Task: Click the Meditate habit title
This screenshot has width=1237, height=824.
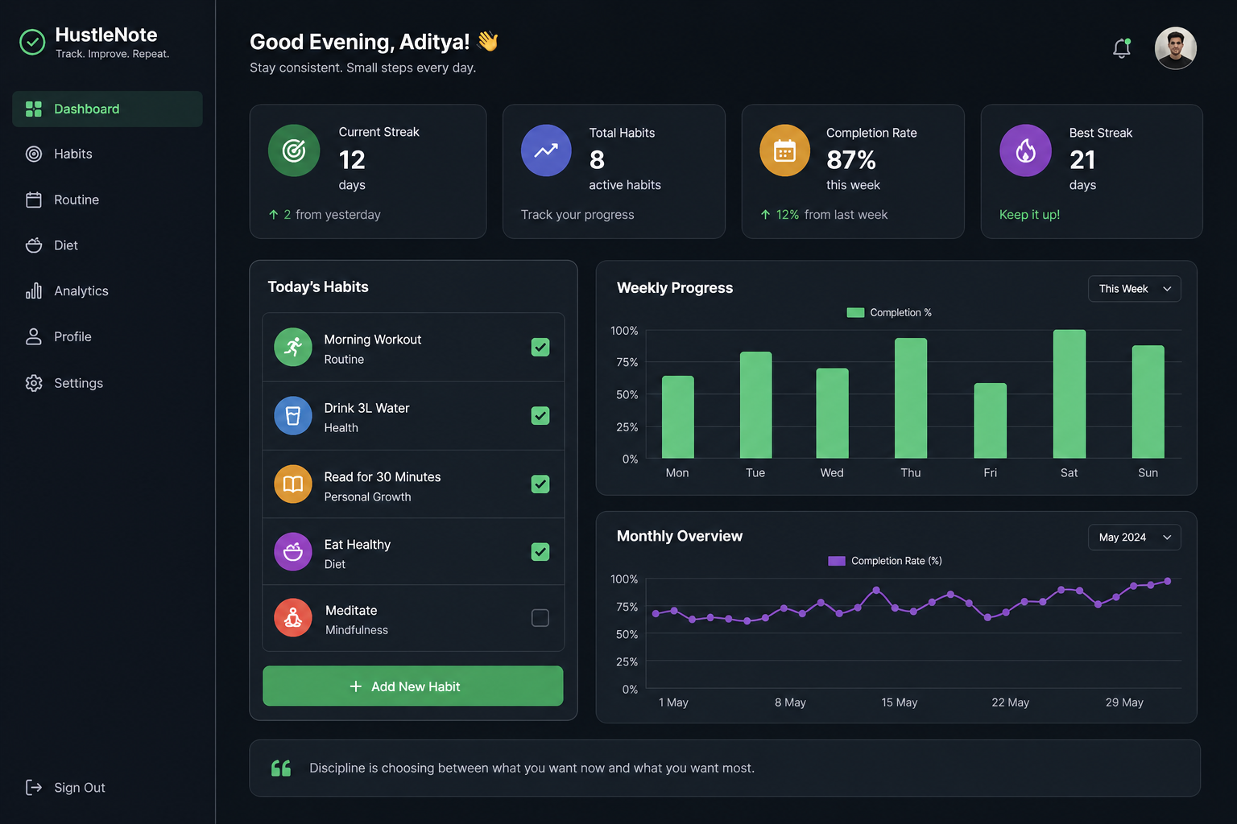Action: pos(351,611)
